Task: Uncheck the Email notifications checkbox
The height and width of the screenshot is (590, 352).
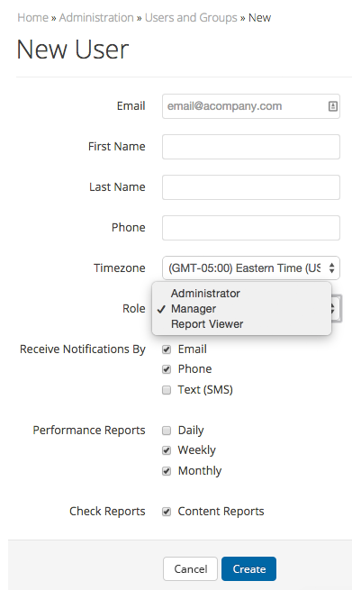Action: coord(167,349)
